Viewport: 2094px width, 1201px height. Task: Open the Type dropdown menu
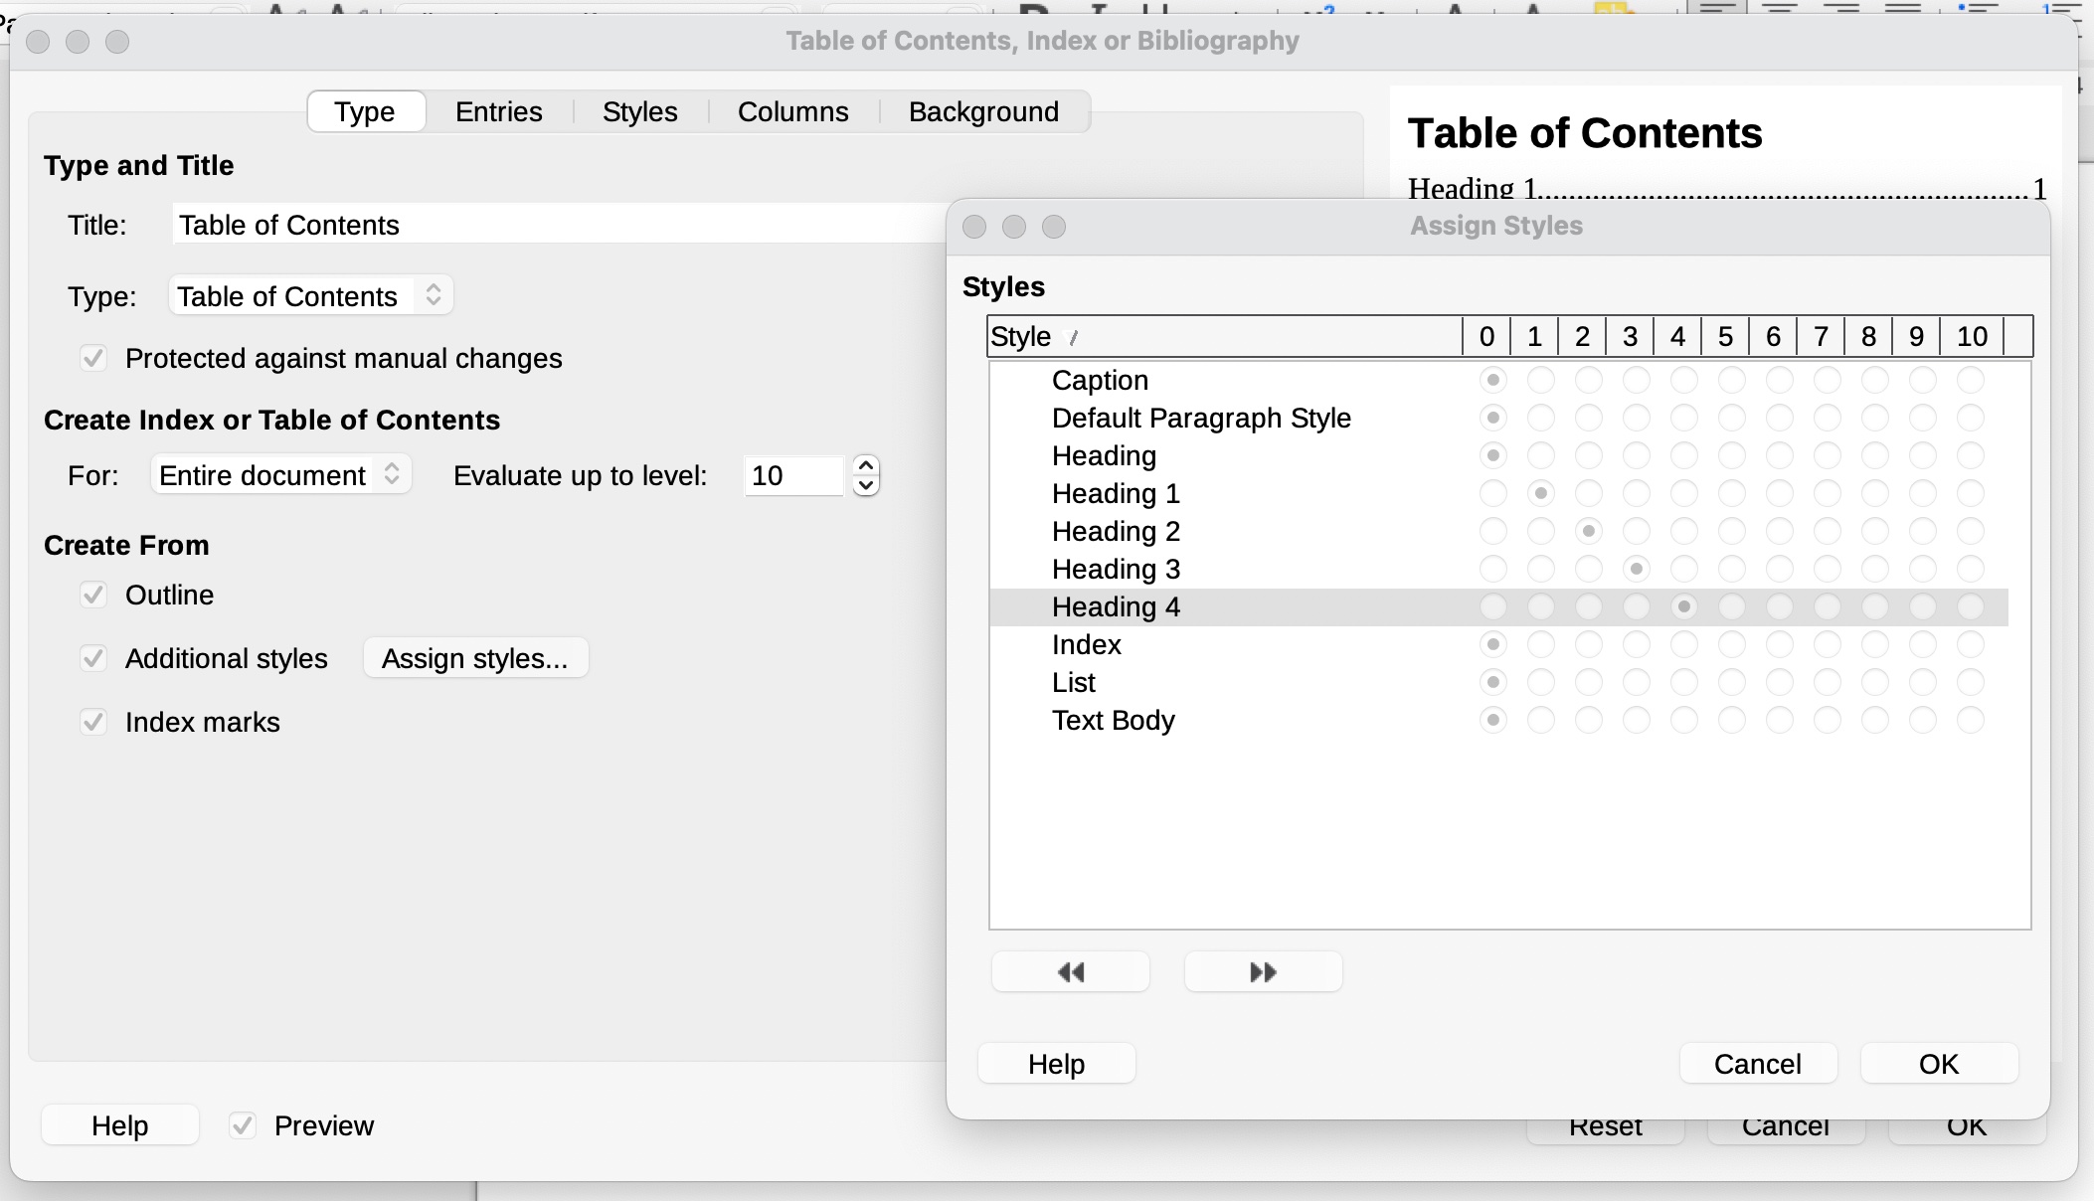click(310, 296)
